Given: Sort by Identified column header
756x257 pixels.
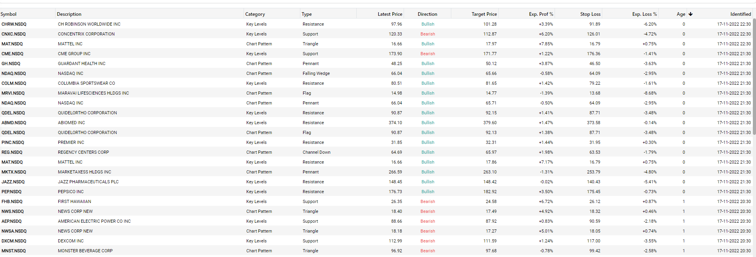Looking at the screenshot, I should click(x=740, y=14).
